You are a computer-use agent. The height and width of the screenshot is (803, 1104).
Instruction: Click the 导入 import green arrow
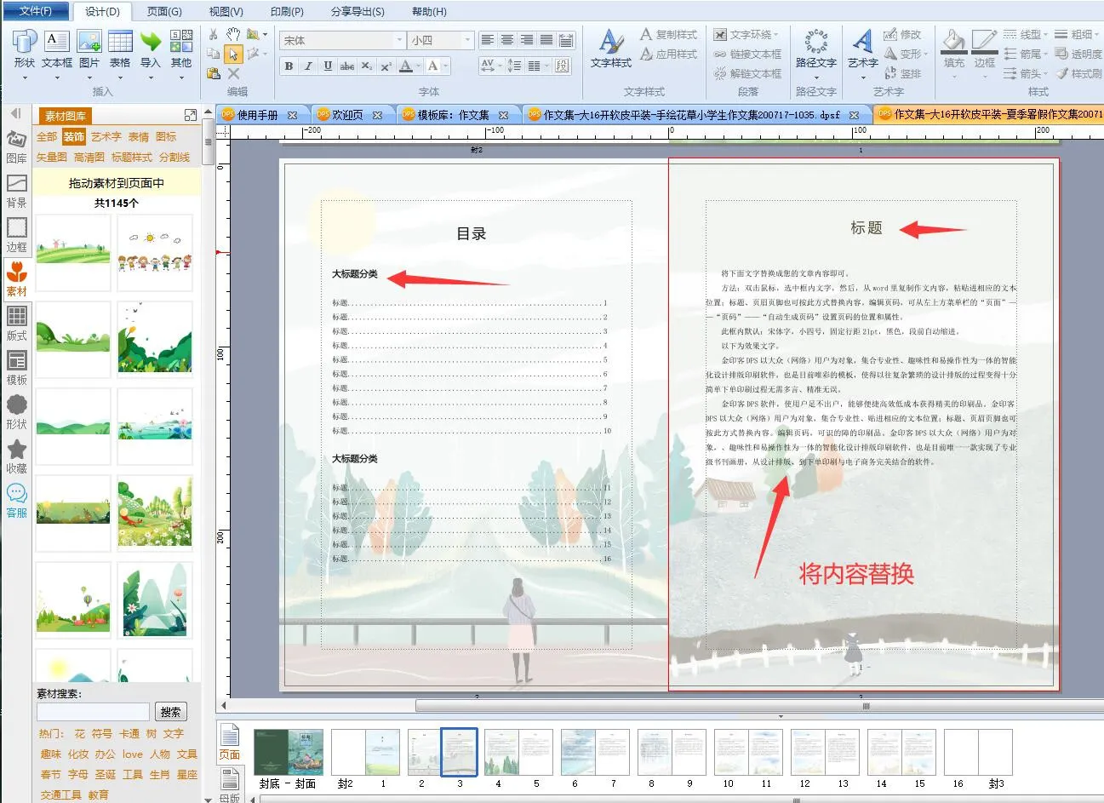click(x=150, y=49)
